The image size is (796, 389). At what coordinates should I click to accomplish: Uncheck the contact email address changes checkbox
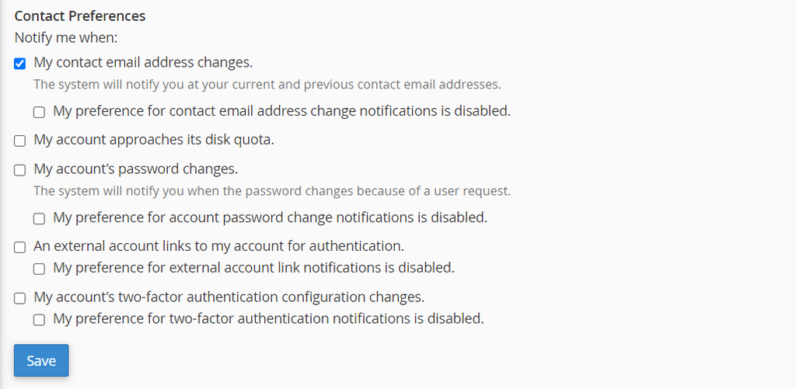pos(20,64)
